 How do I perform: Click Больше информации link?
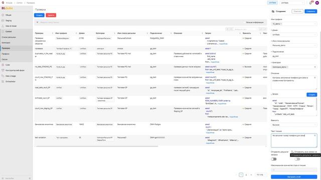click(255, 22)
